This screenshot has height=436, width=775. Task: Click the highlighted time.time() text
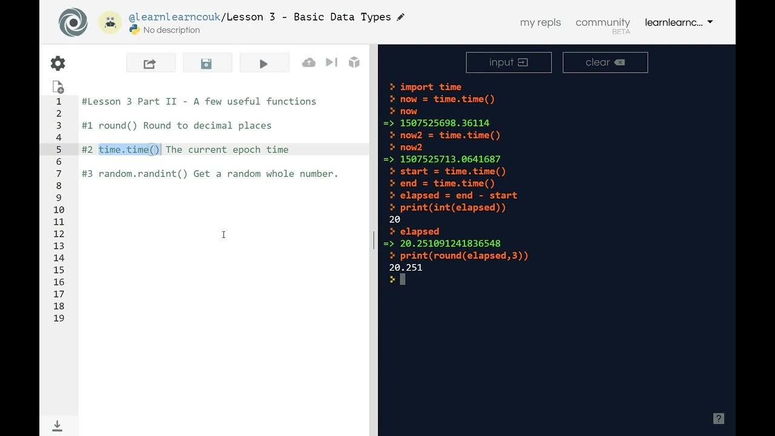click(129, 150)
